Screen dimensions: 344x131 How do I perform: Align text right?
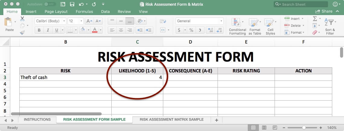(130, 30)
